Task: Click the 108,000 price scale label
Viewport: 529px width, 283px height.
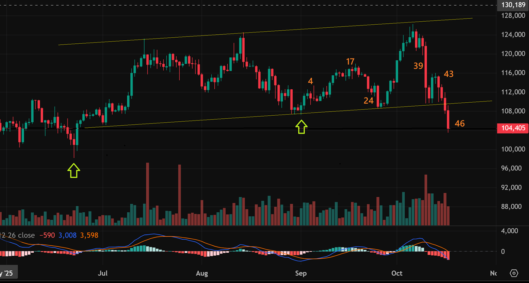Action: tap(513, 111)
